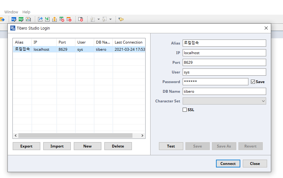Click the DB Na... column header

click(x=103, y=42)
